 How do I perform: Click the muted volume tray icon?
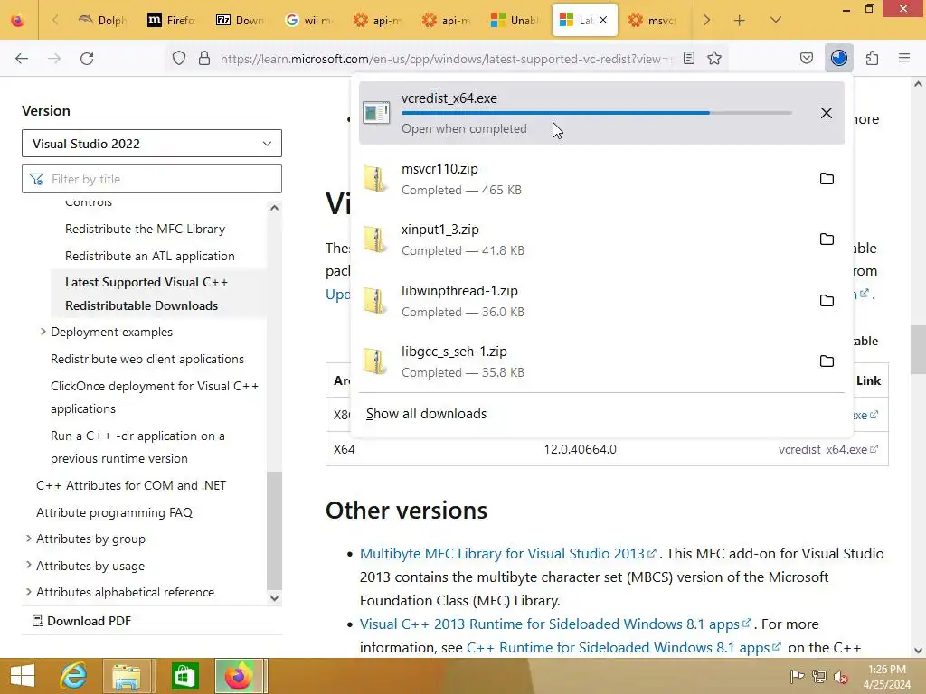(841, 676)
